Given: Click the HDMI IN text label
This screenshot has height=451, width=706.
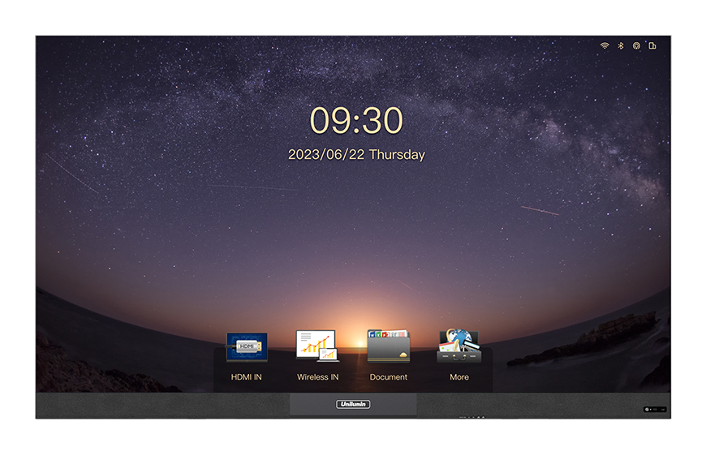Looking at the screenshot, I should (x=247, y=377).
